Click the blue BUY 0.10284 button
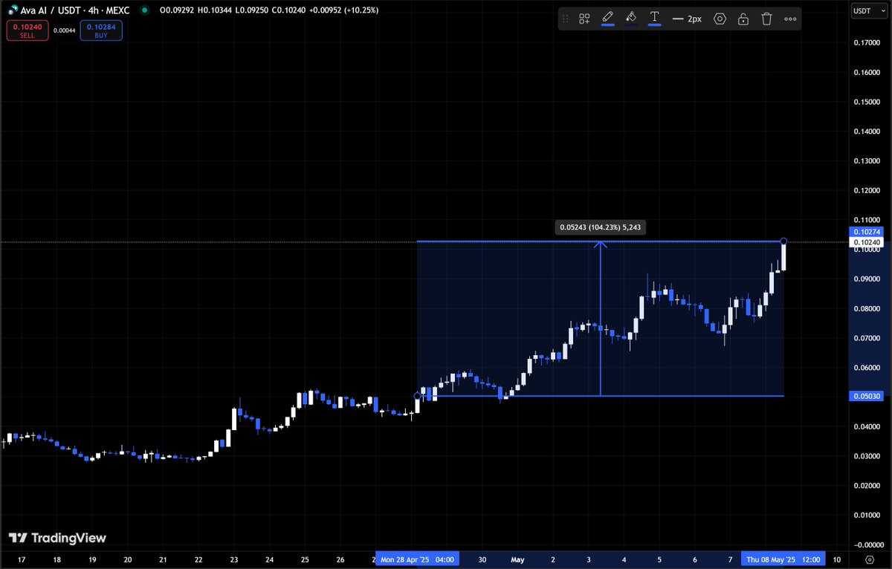 pyautogui.click(x=101, y=30)
